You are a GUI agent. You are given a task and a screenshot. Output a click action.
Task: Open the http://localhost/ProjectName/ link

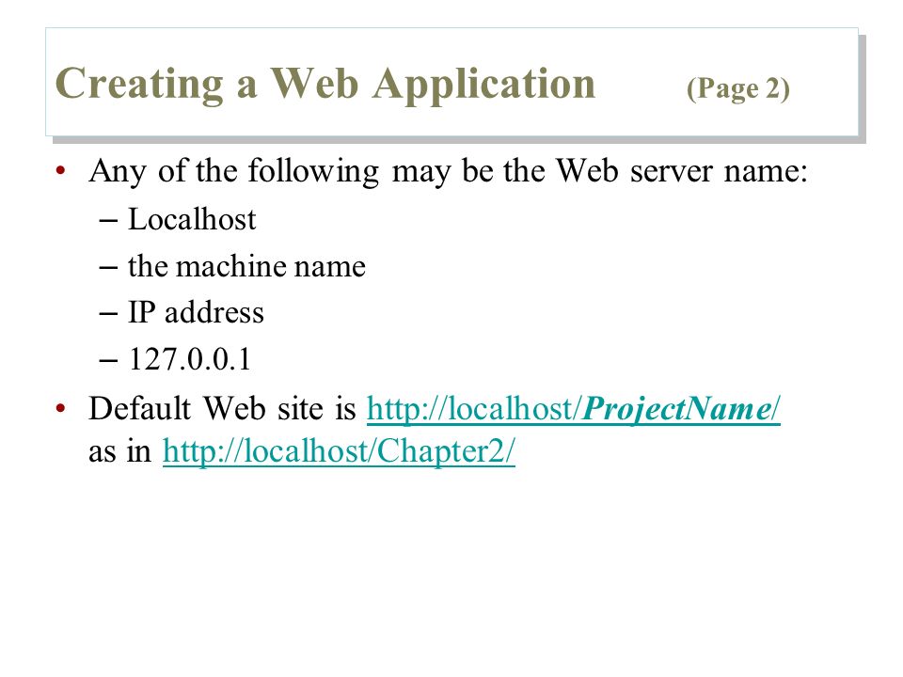pos(574,409)
